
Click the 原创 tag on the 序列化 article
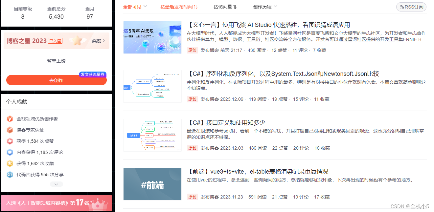[192, 99]
